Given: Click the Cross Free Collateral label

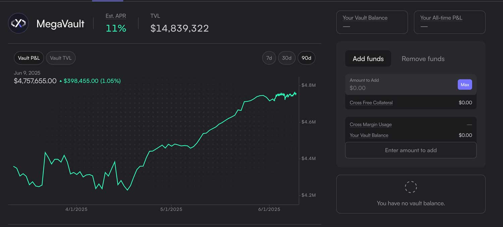Looking at the screenshot, I should tap(371, 103).
